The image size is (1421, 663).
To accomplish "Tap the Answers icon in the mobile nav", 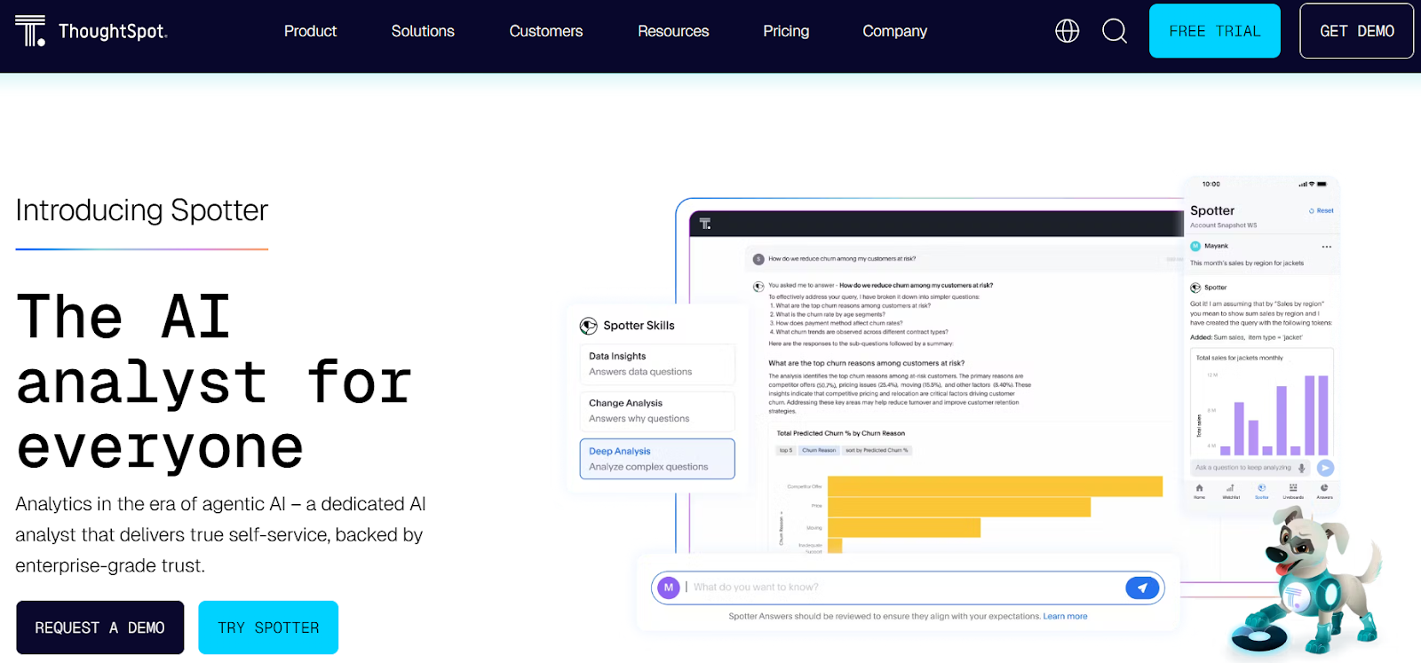I will pos(1324,490).
